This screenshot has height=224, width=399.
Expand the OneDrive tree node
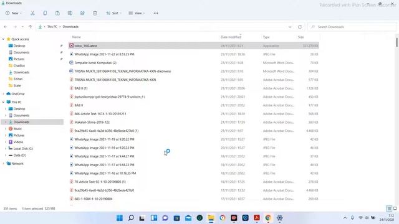pyautogui.click(x=3, y=94)
